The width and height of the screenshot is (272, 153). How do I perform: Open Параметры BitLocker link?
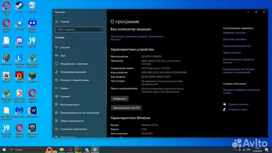pos(234,32)
